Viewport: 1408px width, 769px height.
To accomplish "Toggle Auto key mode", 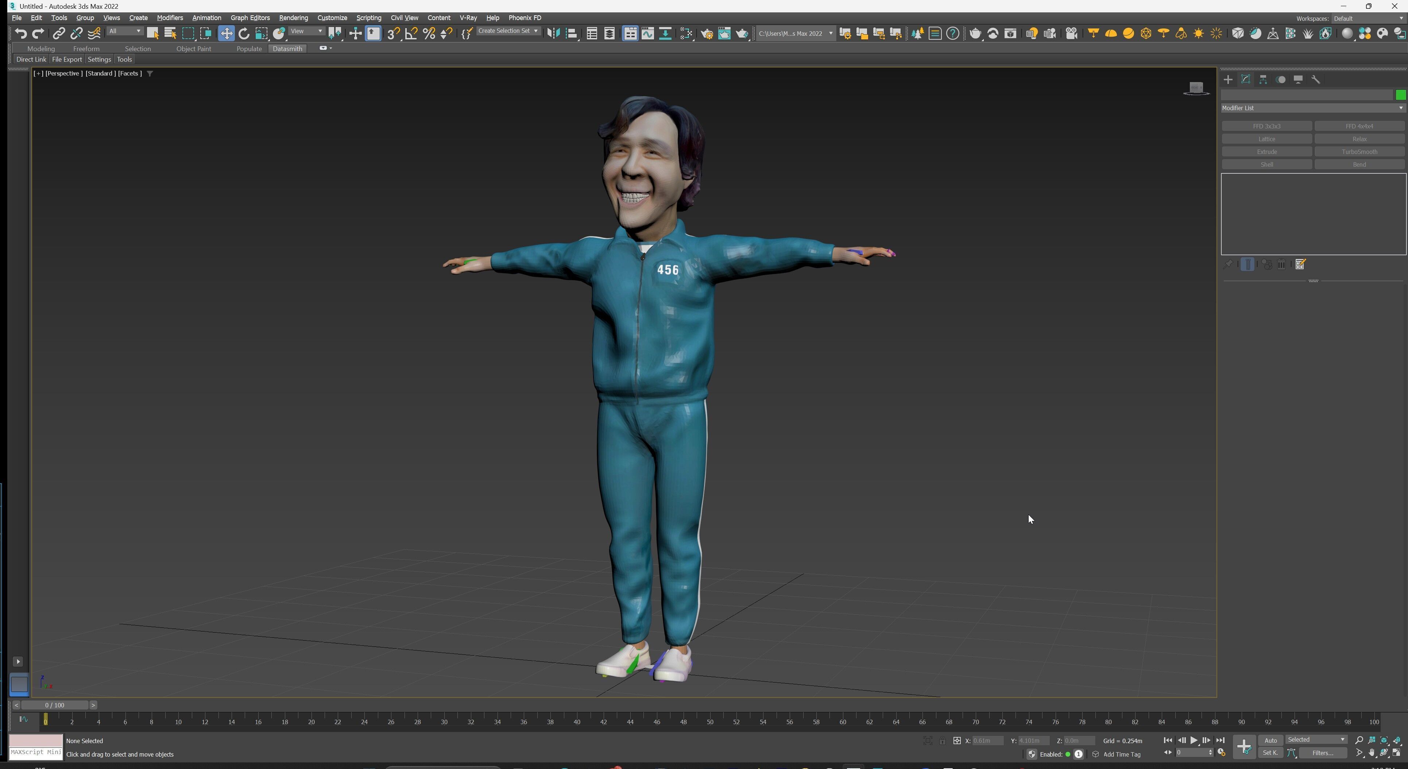I will 1270,740.
